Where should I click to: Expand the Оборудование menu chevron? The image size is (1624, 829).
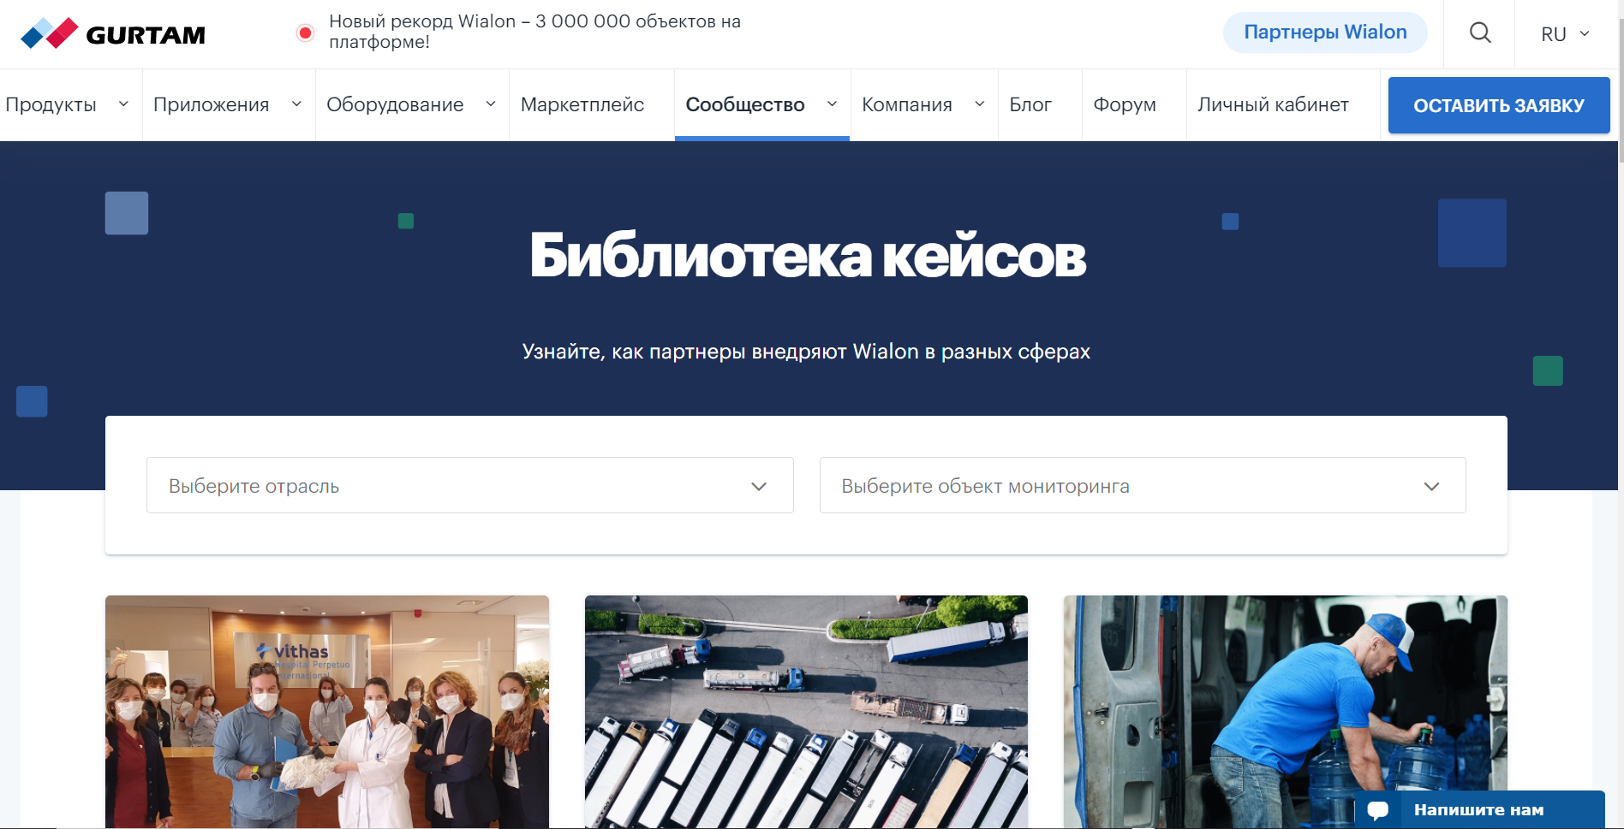491,104
